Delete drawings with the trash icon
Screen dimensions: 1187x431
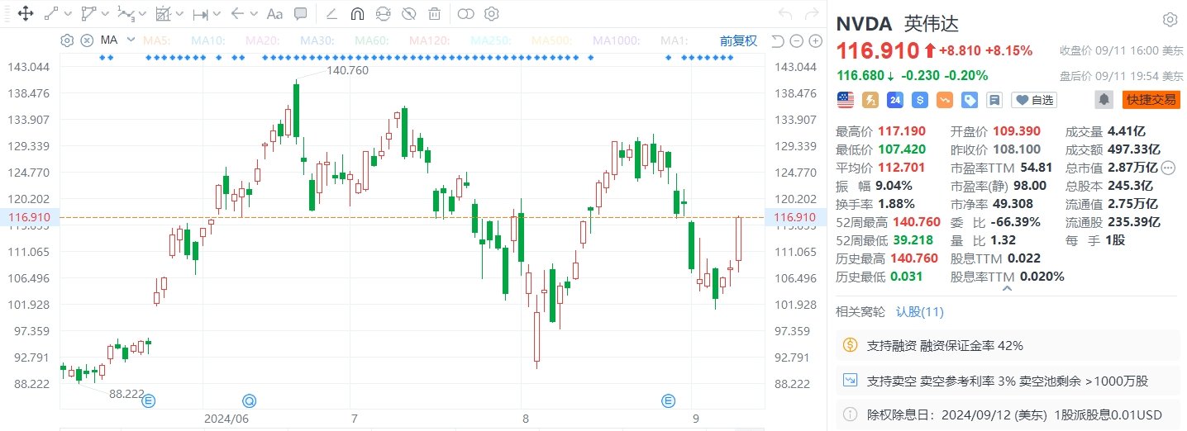tap(434, 13)
